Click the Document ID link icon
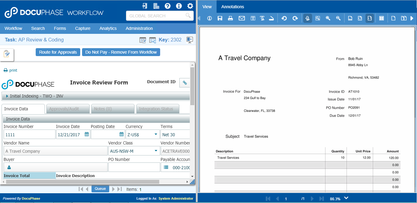This screenshot has height=203, width=417. click(185, 83)
